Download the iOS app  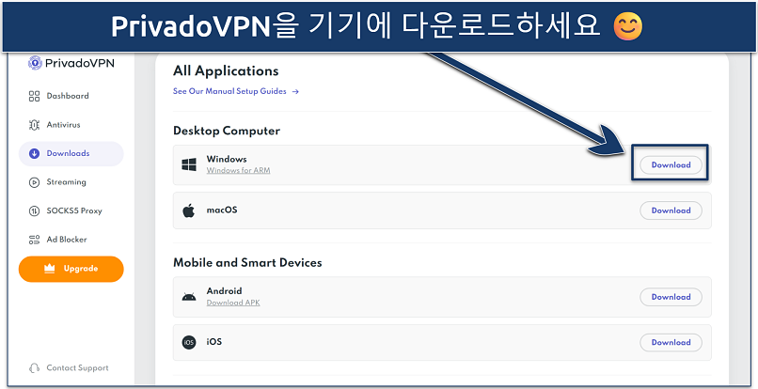coord(671,342)
